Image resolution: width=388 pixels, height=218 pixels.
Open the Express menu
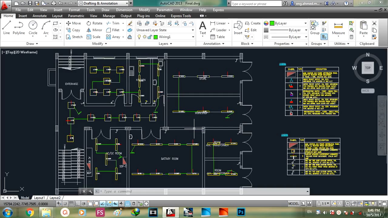point(218,10)
